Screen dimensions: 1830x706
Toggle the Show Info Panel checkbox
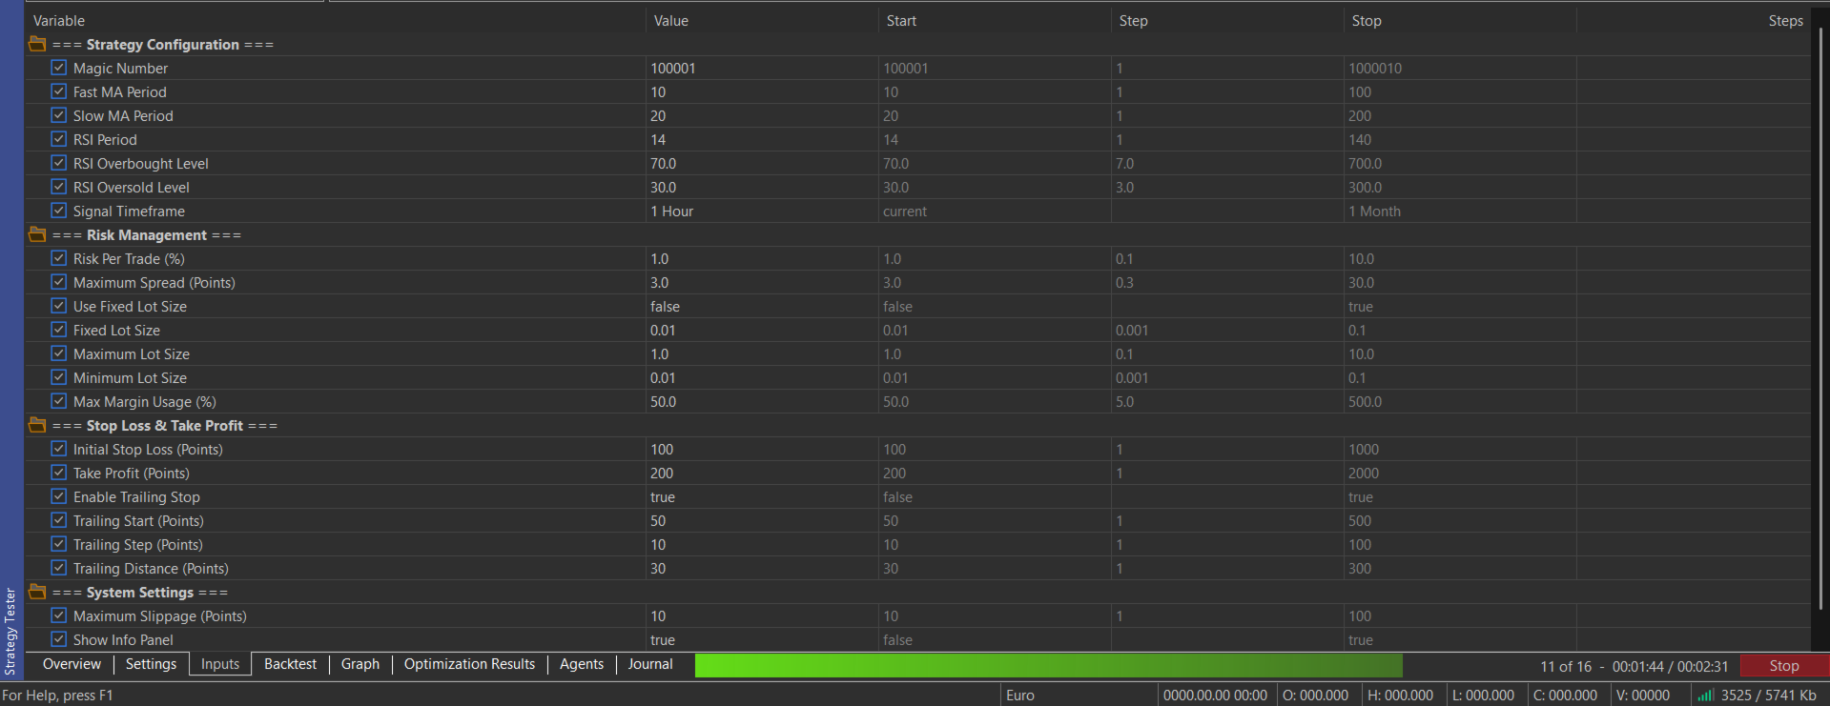pyautogui.click(x=59, y=639)
